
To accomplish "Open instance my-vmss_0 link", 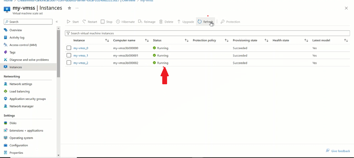I will pos(81,48).
